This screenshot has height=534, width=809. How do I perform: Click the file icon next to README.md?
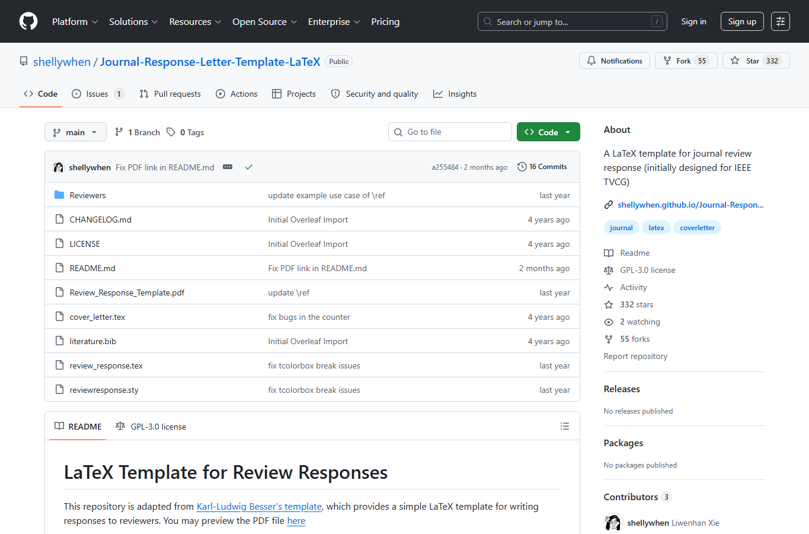click(59, 268)
